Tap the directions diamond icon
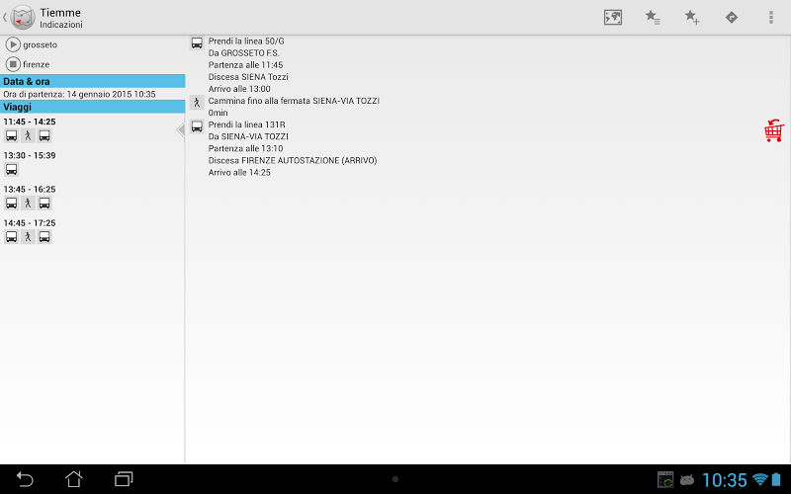The width and height of the screenshot is (791, 494). point(732,17)
